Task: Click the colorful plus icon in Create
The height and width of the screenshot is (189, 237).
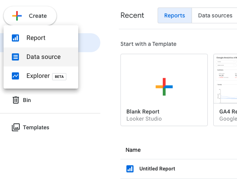Action: [17, 16]
